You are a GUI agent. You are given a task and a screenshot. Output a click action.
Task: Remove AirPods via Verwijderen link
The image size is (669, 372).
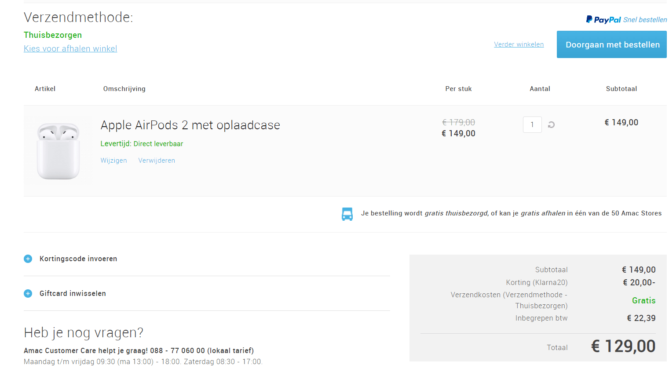pyautogui.click(x=157, y=160)
